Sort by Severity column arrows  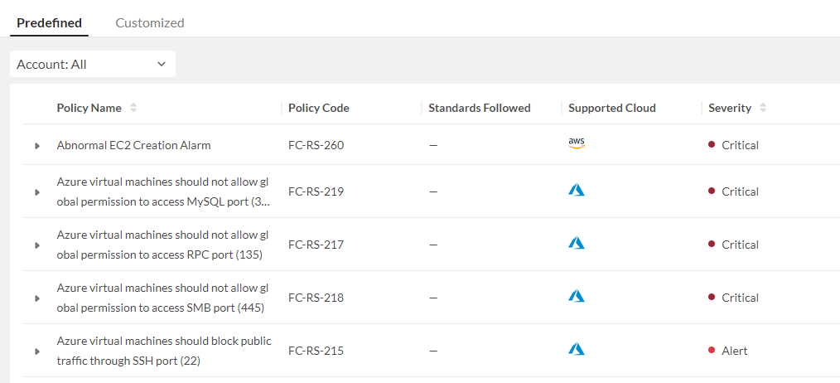click(763, 108)
